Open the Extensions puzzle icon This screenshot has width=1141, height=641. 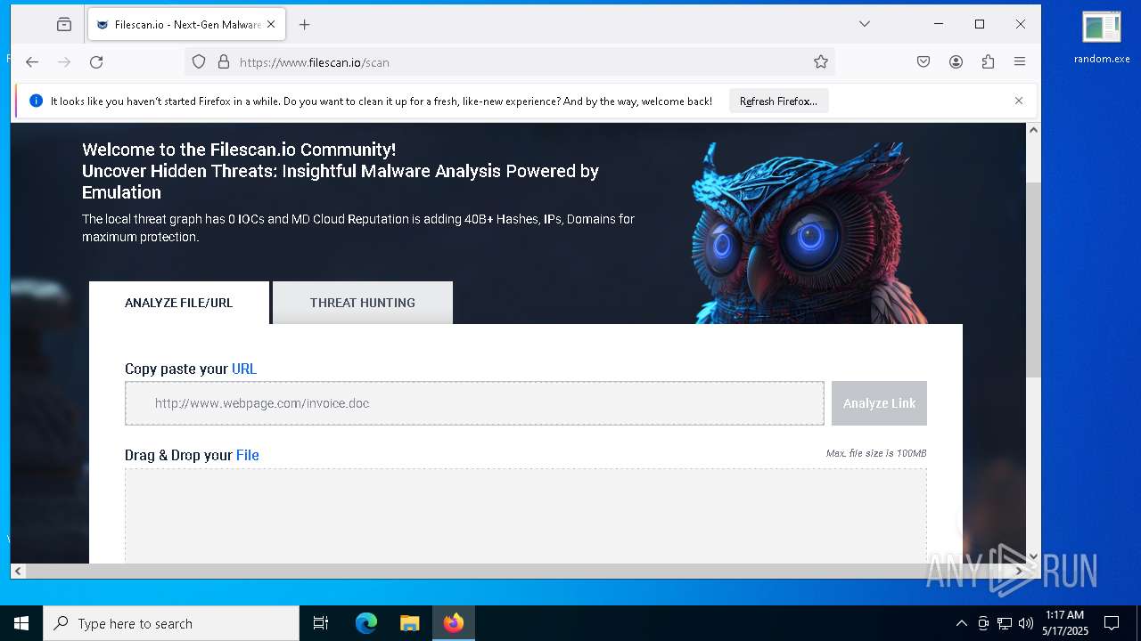[x=988, y=61]
